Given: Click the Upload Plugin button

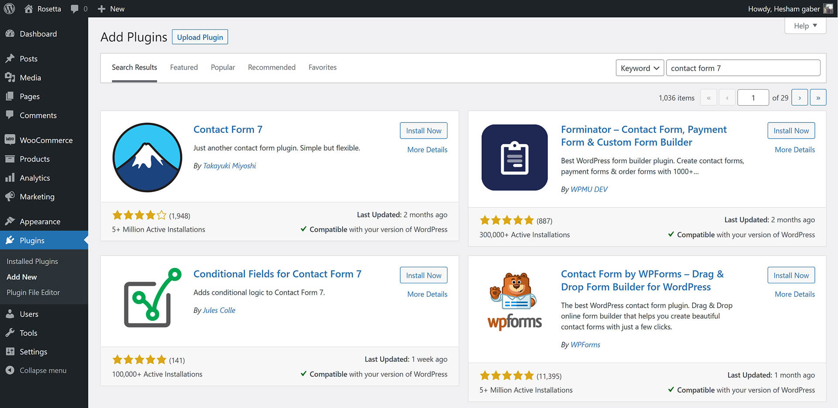Looking at the screenshot, I should [199, 37].
